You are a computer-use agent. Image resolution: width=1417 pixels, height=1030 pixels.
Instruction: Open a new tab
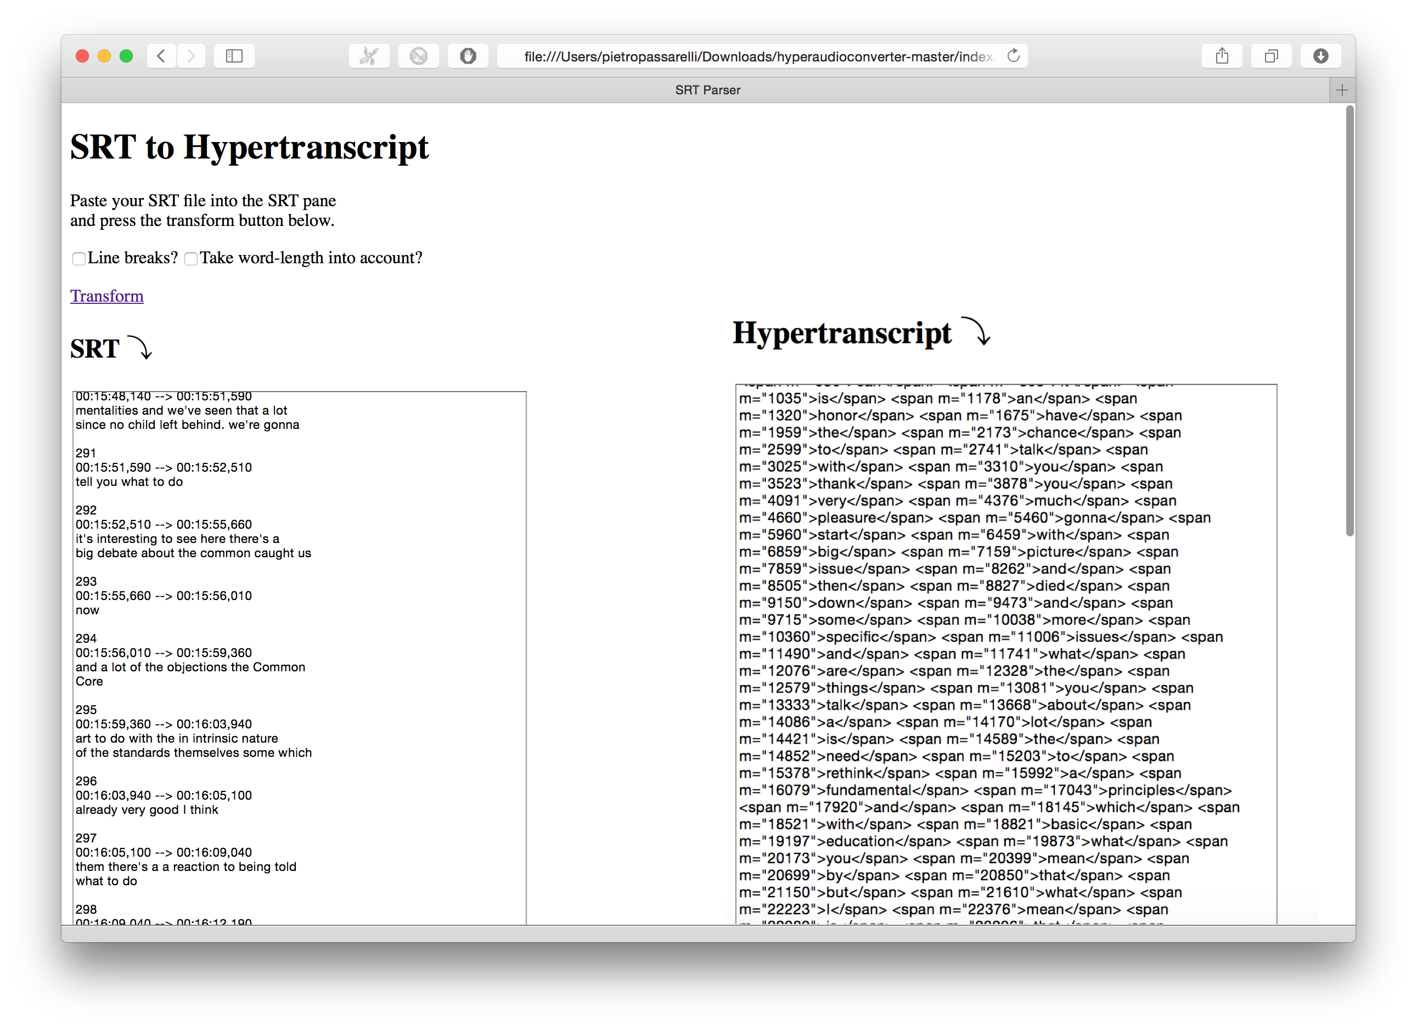1341,89
